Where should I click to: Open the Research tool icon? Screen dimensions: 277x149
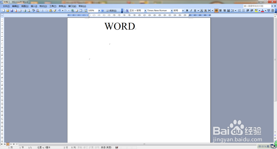point(38,11)
